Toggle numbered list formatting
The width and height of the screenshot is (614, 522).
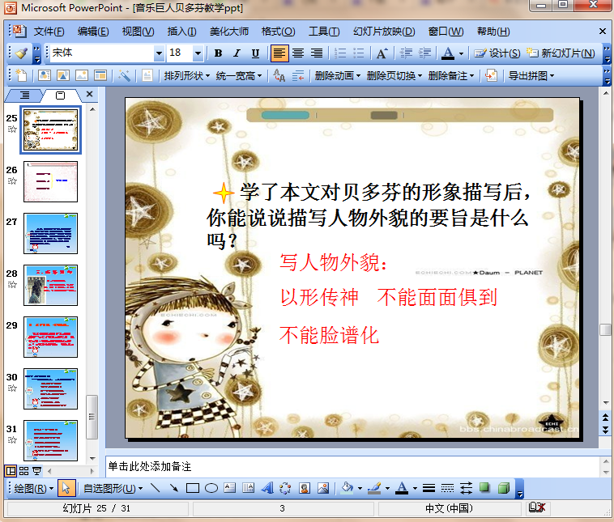click(x=340, y=53)
